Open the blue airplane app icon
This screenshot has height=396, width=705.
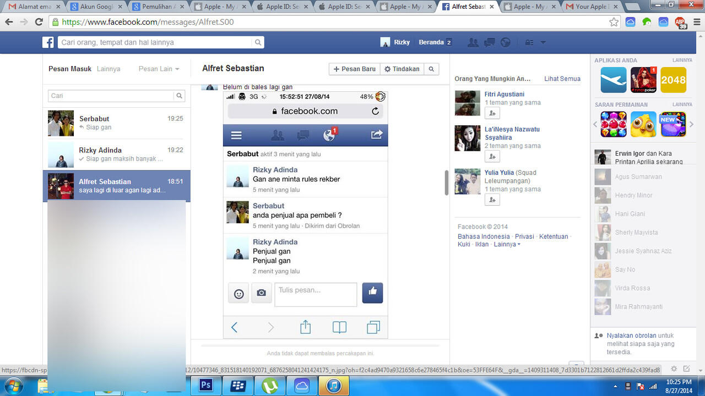click(x=614, y=80)
